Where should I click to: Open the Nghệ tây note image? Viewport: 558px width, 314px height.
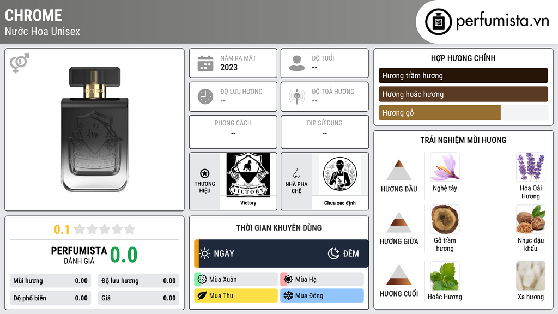[x=445, y=167]
